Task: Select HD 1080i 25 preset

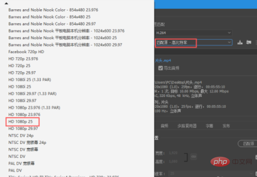Action: 20,87
